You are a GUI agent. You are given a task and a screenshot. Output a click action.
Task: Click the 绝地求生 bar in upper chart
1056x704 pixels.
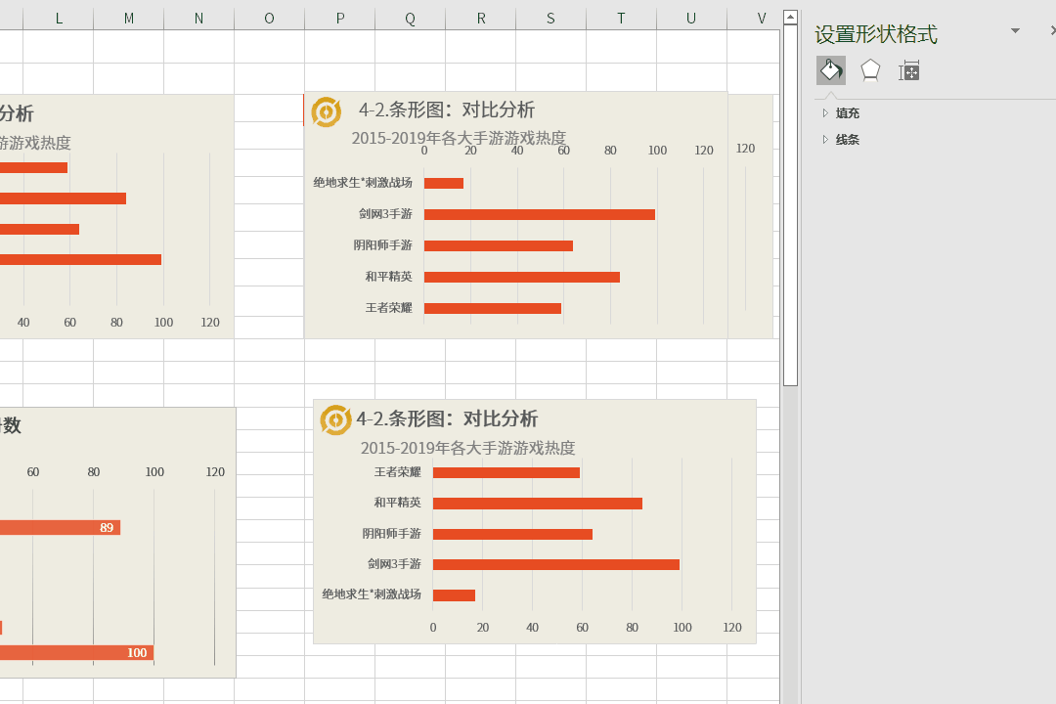[444, 183]
